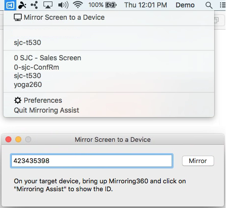The width and height of the screenshot is (226, 208).
Task: Click the Preferences gear icon
Action: (x=18, y=100)
